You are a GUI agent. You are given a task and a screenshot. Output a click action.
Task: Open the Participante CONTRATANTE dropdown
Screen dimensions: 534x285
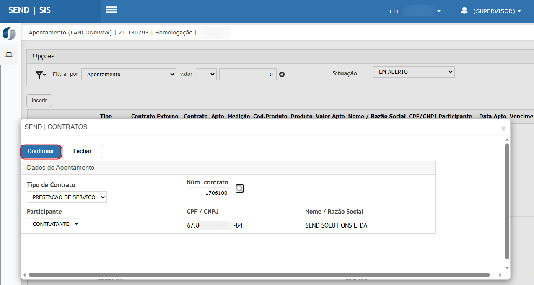(x=53, y=224)
